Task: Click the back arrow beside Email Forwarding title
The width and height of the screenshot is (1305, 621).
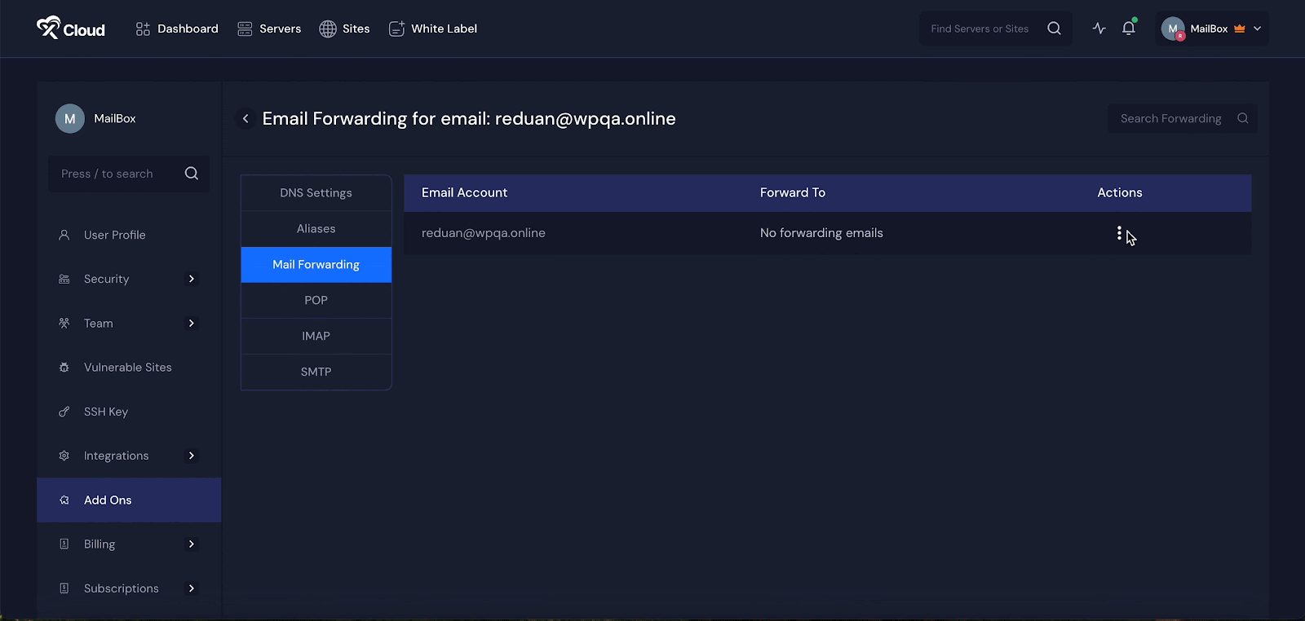Action: click(x=246, y=119)
